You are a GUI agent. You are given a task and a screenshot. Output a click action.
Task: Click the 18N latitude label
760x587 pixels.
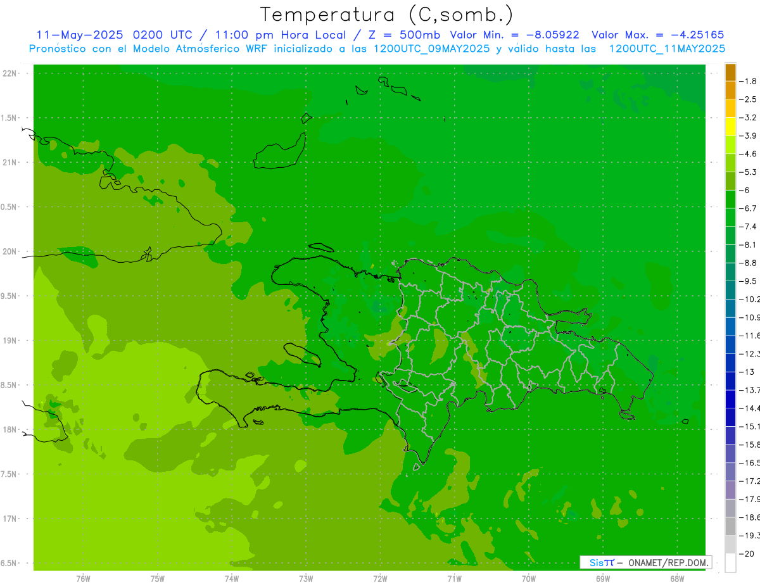click(9, 429)
